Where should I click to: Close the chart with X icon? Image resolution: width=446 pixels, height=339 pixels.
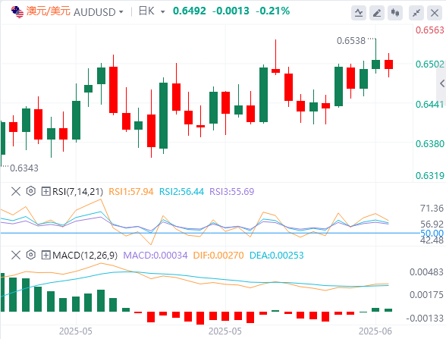435,13
